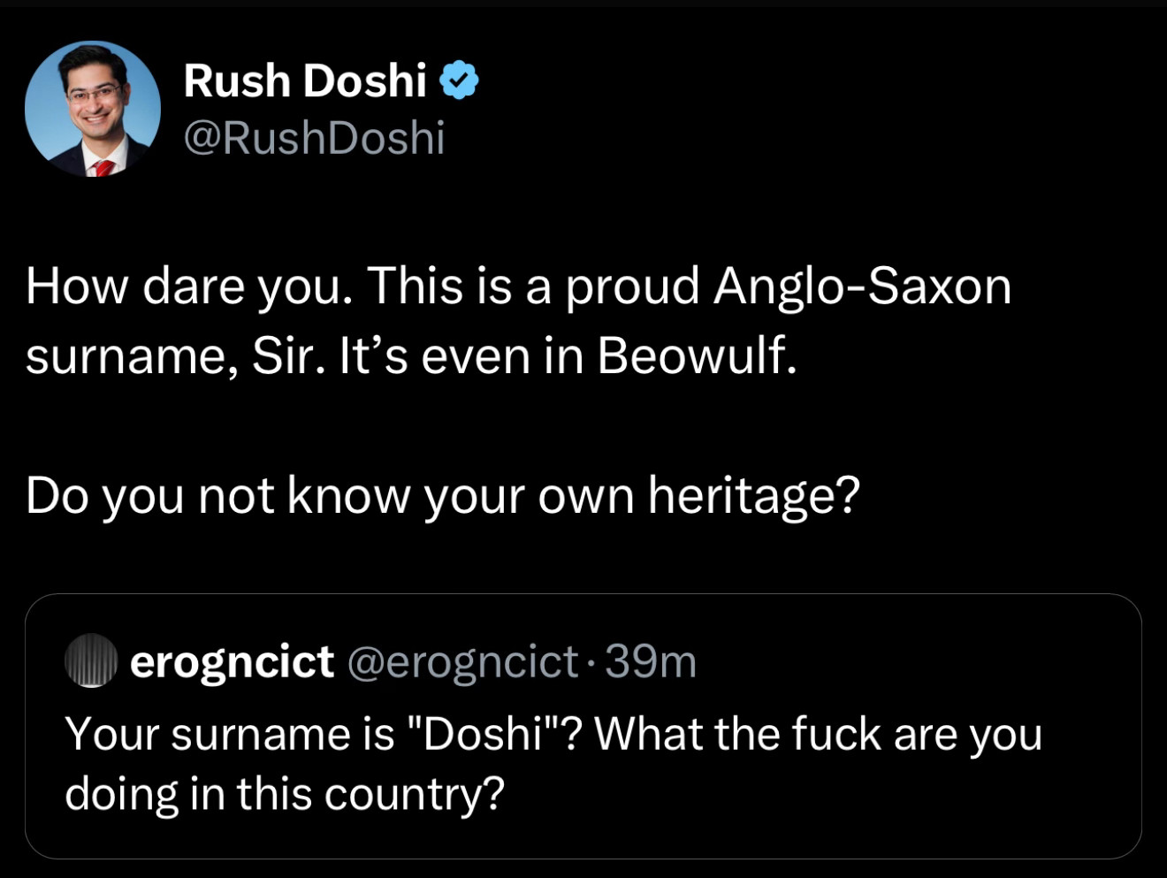Click the quoted word "Doshi" in the reply

[484, 734]
